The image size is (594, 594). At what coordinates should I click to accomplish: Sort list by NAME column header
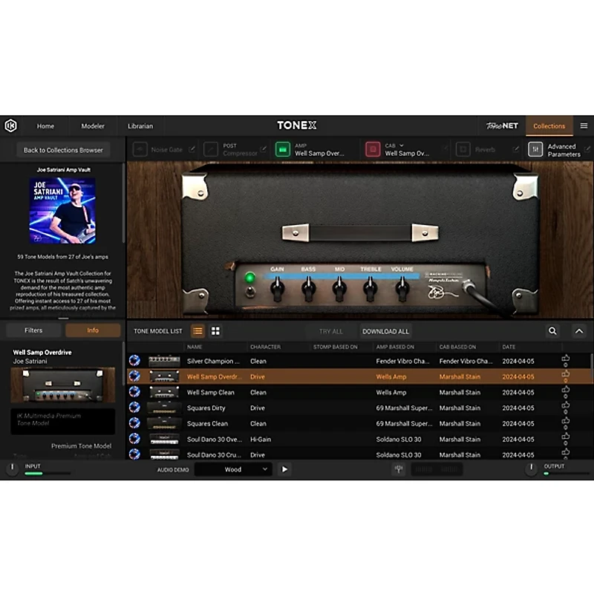click(x=195, y=347)
